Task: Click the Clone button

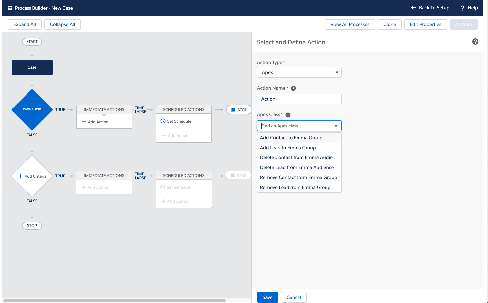Action: click(389, 24)
